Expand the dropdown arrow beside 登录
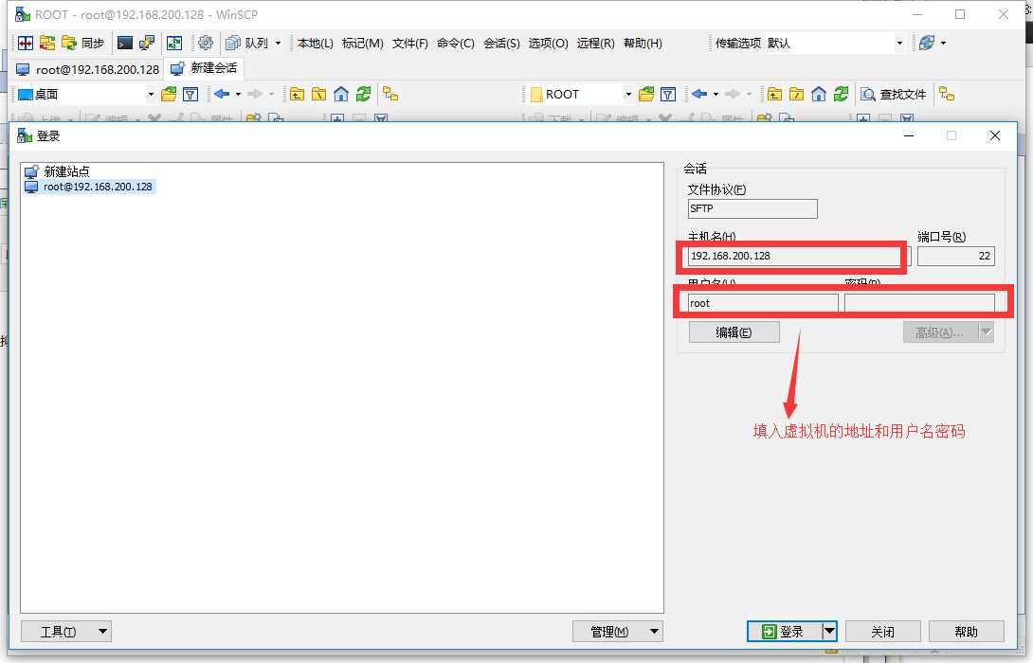 coord(829,632)
